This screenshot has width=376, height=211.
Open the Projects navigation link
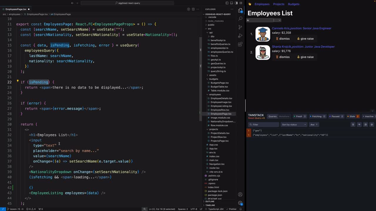click(278, 4)
